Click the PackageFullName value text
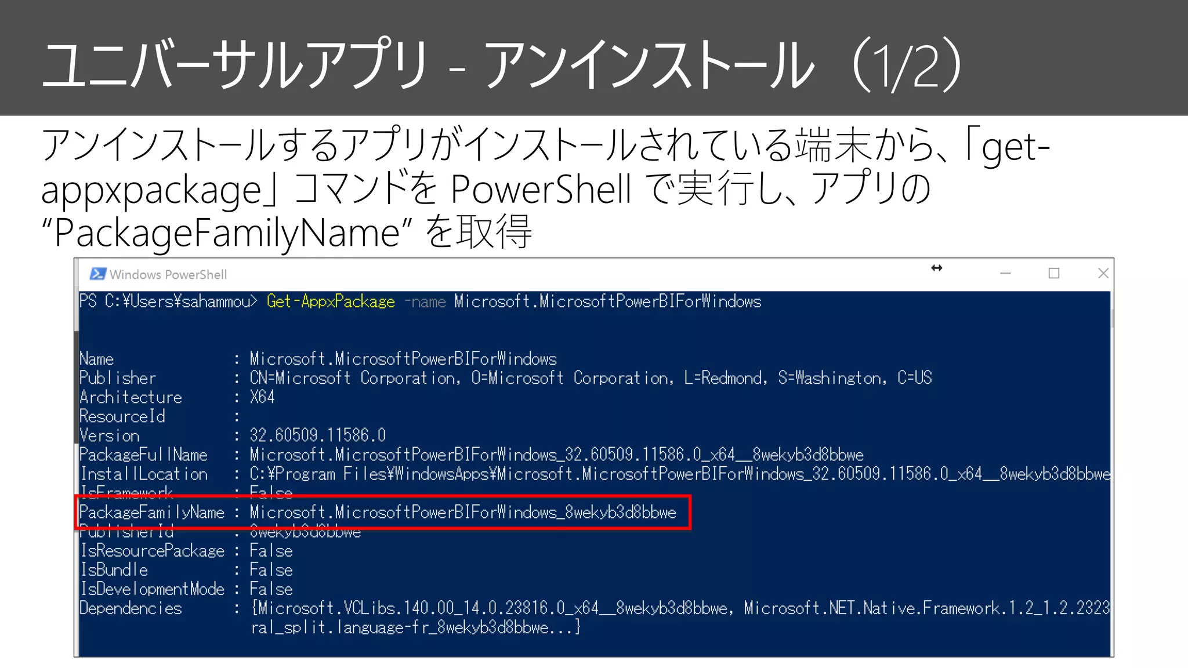The height and width of the screenshot is (668, 1188). click(x=556, y=455)
